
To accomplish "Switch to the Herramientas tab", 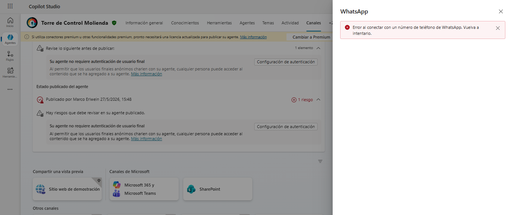I will [x=219, y=23].
